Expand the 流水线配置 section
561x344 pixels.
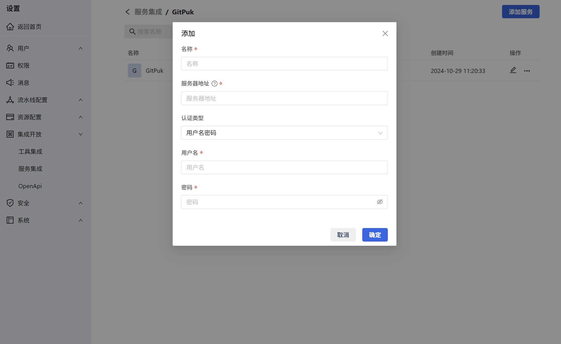click(81, 100)
